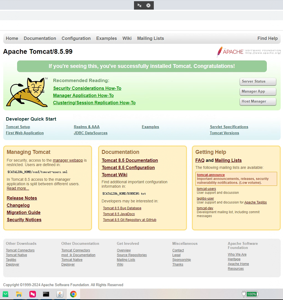Open File Explorer from the taskbar
Image resolution: width=283 pixels, height=300 pixels.
[x=19, y=294]
